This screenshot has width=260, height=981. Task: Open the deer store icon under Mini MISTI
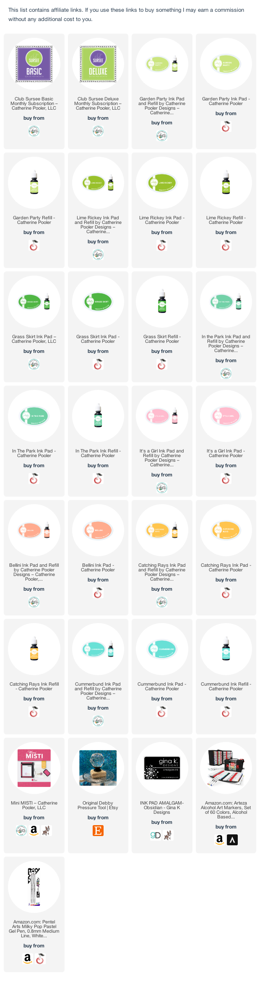47,830
